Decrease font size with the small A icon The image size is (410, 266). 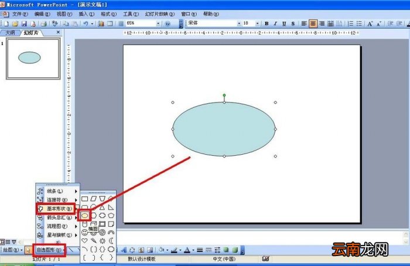coord(378,24)
